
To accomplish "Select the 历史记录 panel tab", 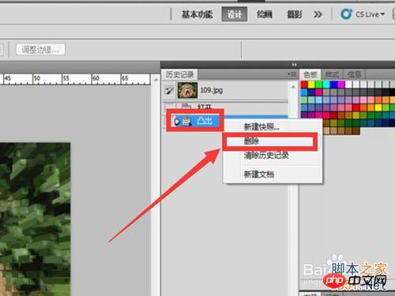I will click(x=179, y=75).
